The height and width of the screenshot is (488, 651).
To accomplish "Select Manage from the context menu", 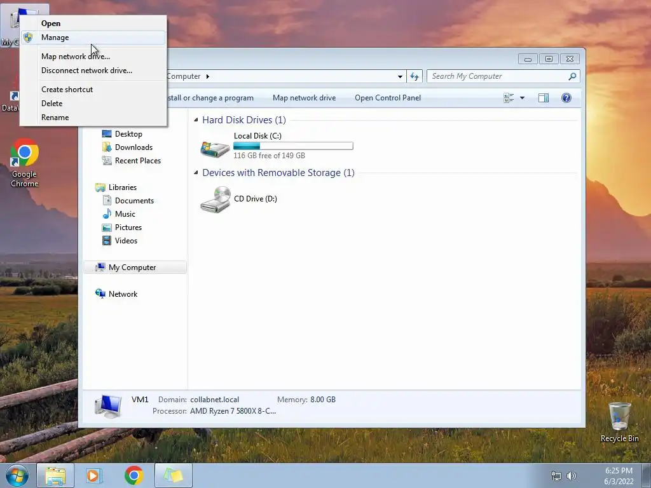I will coord(93,37).
